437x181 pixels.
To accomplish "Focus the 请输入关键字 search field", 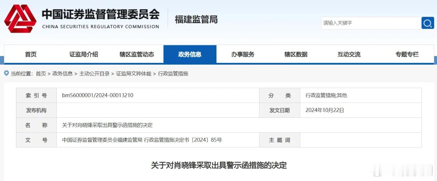I will point(371,23).
